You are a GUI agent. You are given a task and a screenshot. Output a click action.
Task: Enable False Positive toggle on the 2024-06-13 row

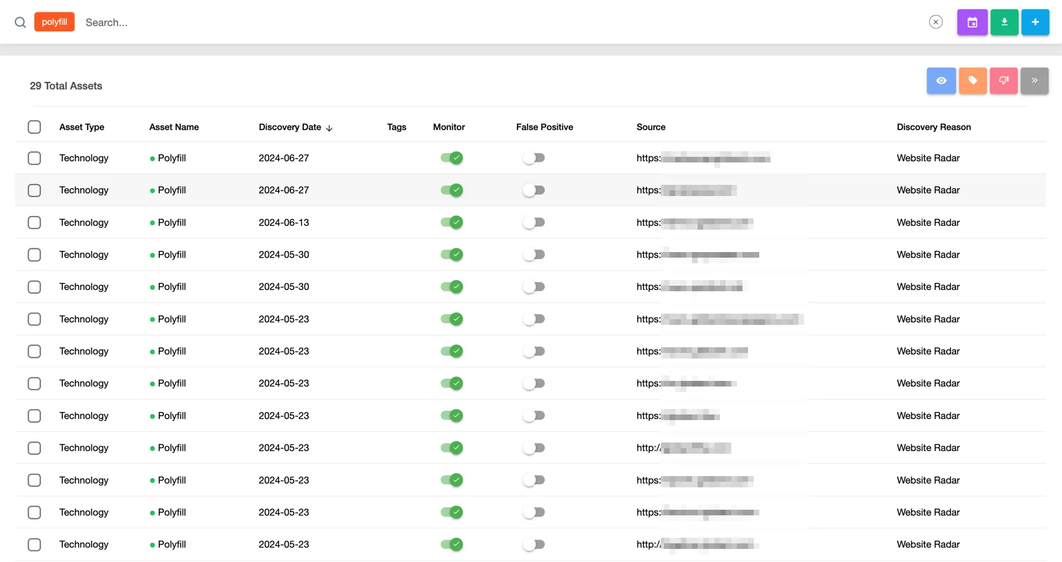(x=534, y=222)
